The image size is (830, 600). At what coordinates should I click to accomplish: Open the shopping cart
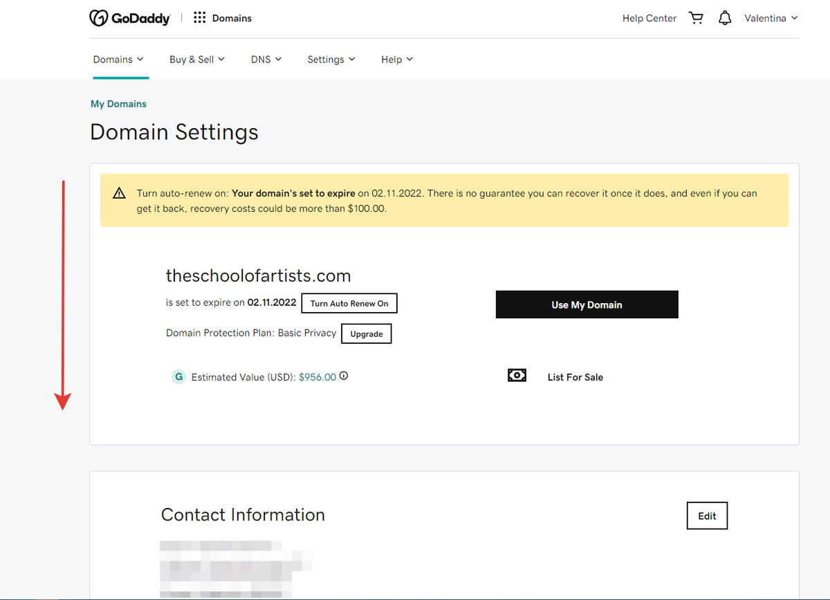697,18
